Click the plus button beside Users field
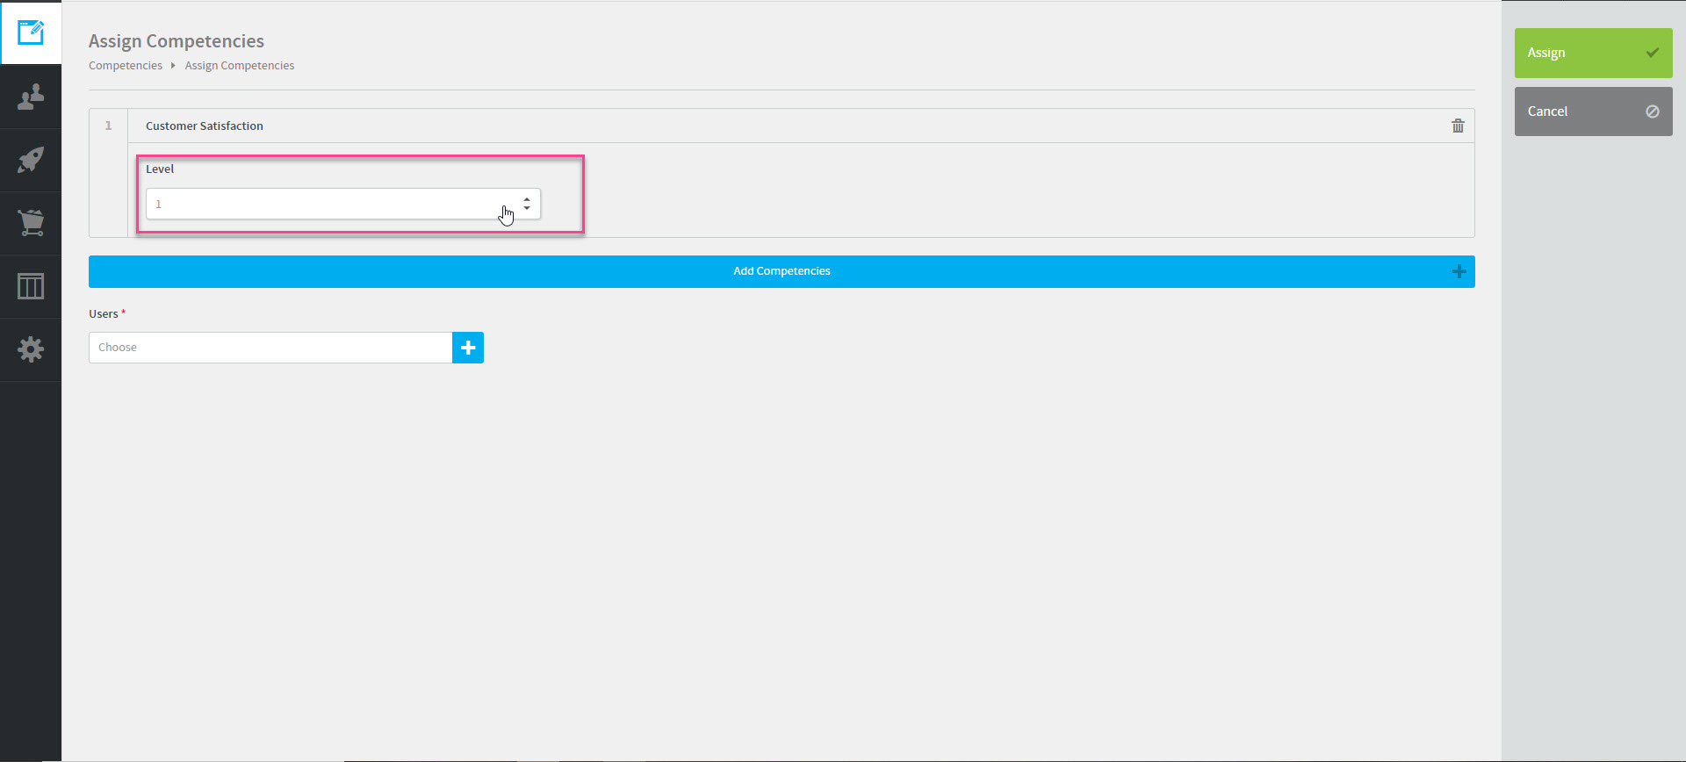 (x=468, y=348)
